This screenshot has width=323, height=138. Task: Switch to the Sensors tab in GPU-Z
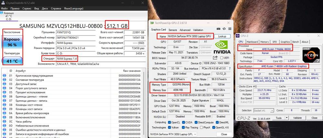point(172,30)
